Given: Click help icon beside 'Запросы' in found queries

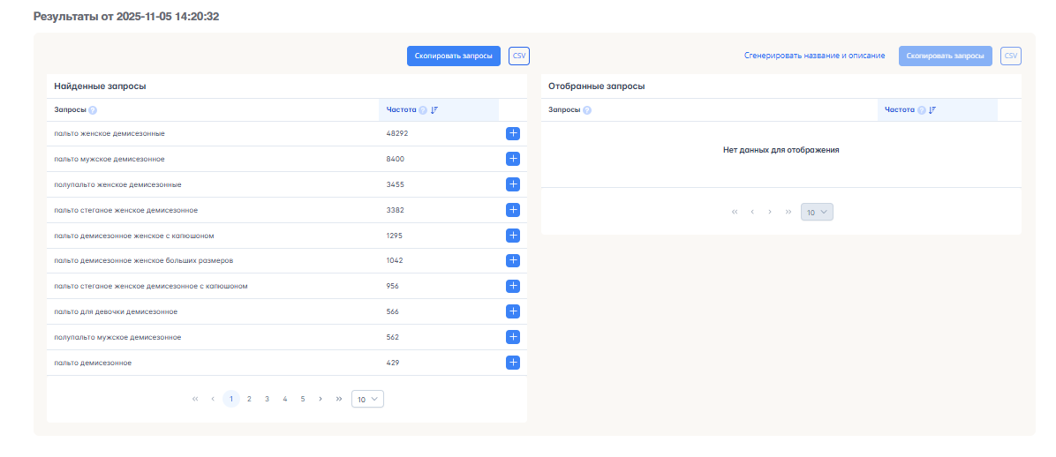Looking at the screenshot, I should tap(93, 110).
